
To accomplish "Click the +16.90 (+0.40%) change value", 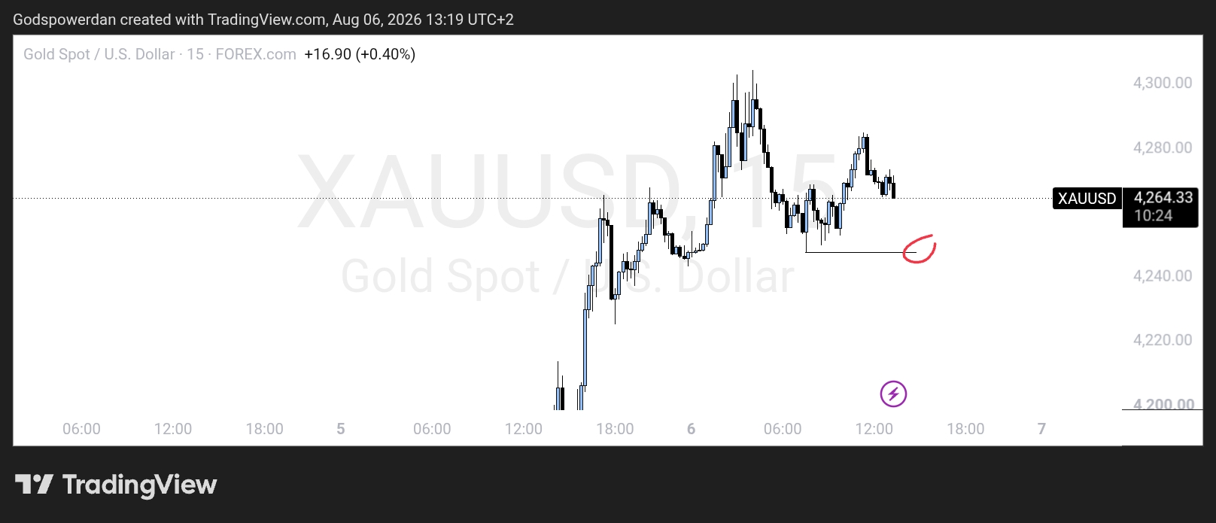I will (x=360, y=54).
